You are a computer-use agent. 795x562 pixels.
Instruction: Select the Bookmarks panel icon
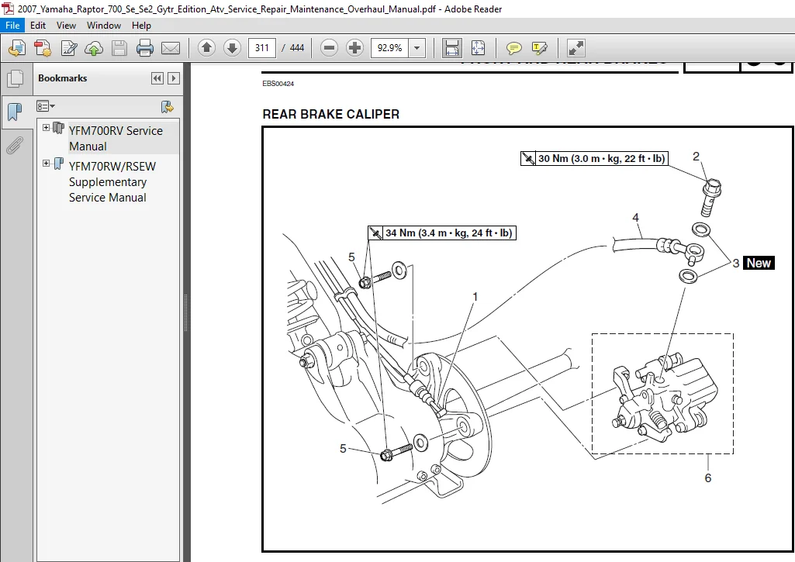pos(16,111)
